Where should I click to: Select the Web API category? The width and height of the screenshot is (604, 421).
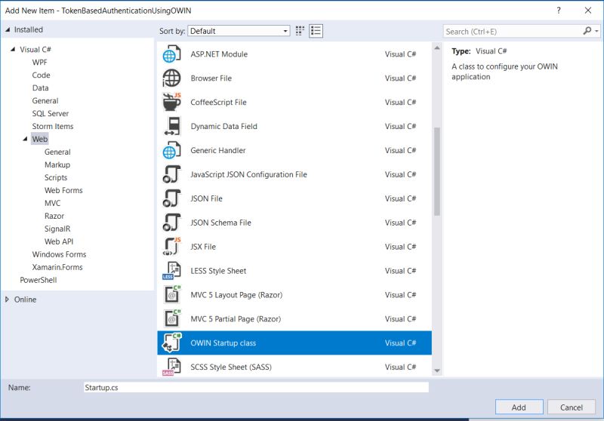pyautogui.click(x=59, y=241)
